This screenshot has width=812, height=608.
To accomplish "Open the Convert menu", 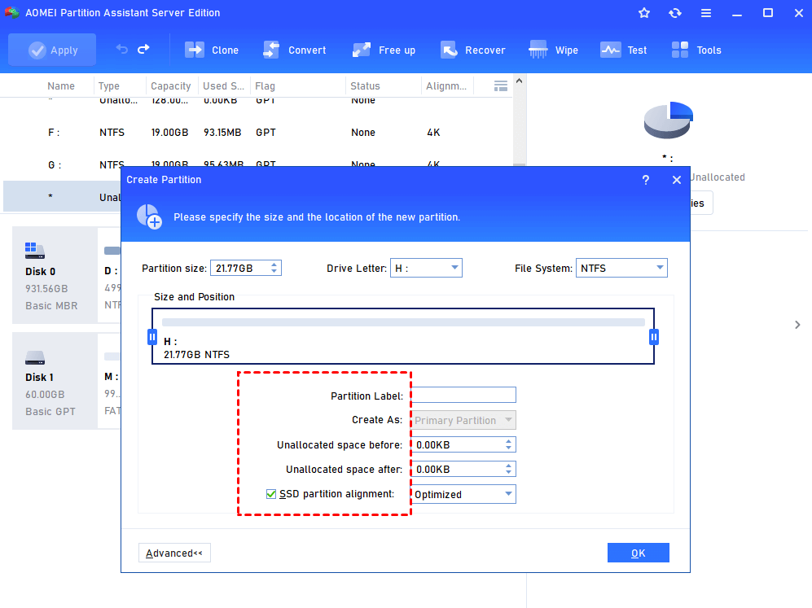I will (294, 50).
